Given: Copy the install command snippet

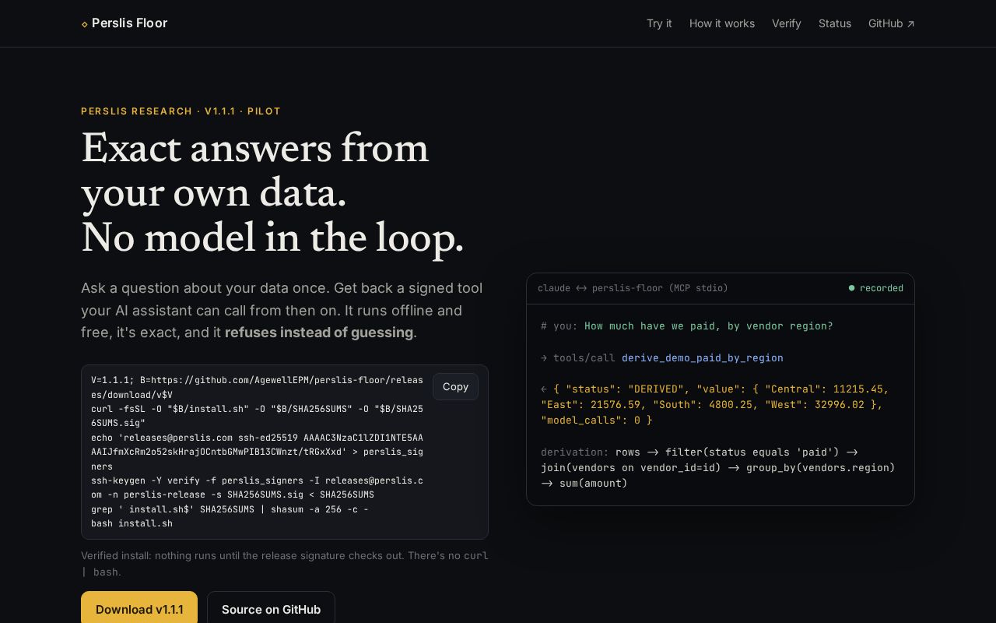Looking at the screenshot, I should click(455, 387).
